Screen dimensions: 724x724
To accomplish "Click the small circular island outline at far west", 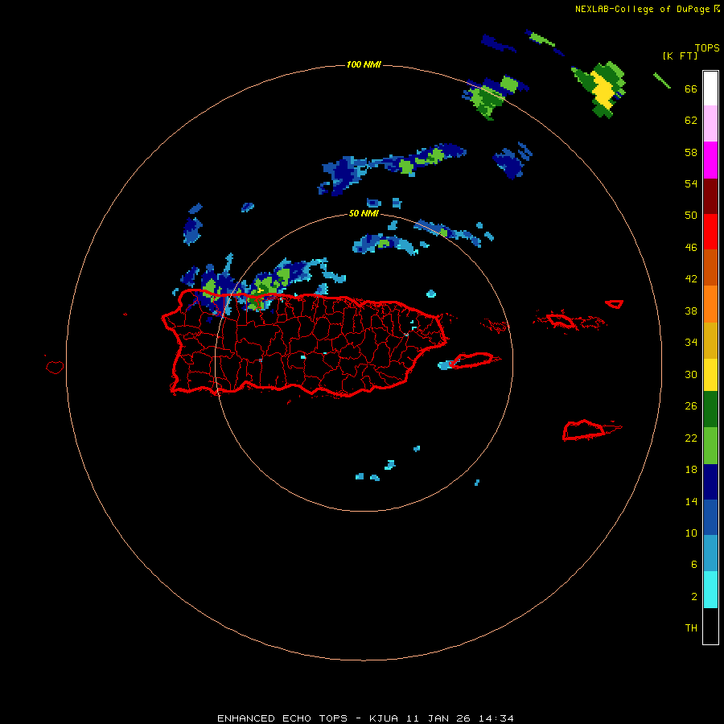I will click(x=55, y=367).
